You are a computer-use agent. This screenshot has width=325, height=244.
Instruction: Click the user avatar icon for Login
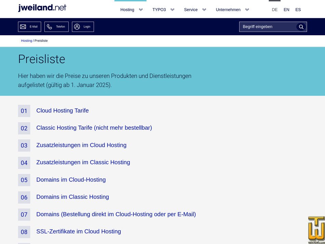pyautogui.click(x=77, y=27)
